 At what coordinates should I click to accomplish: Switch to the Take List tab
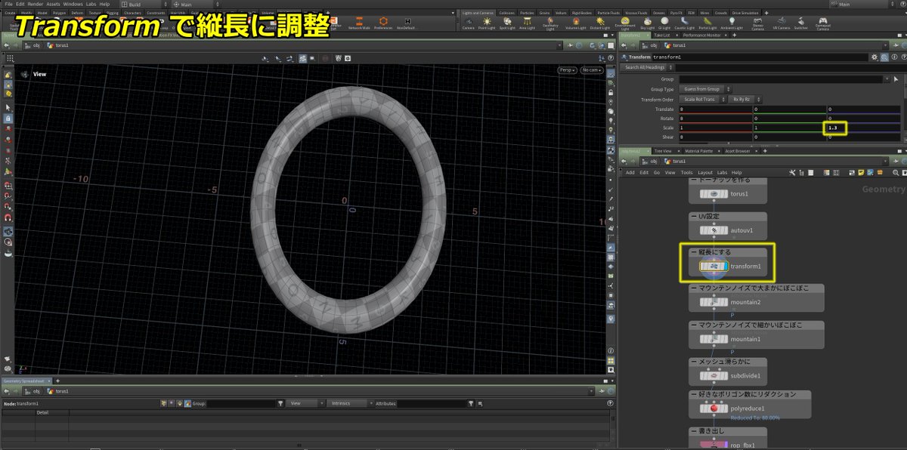661,35
